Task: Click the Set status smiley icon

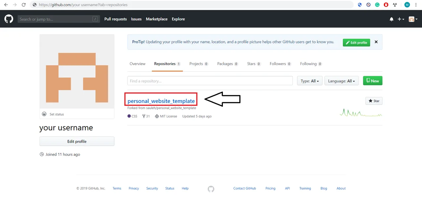Action: pyautogui.click(x=44, y=114)
